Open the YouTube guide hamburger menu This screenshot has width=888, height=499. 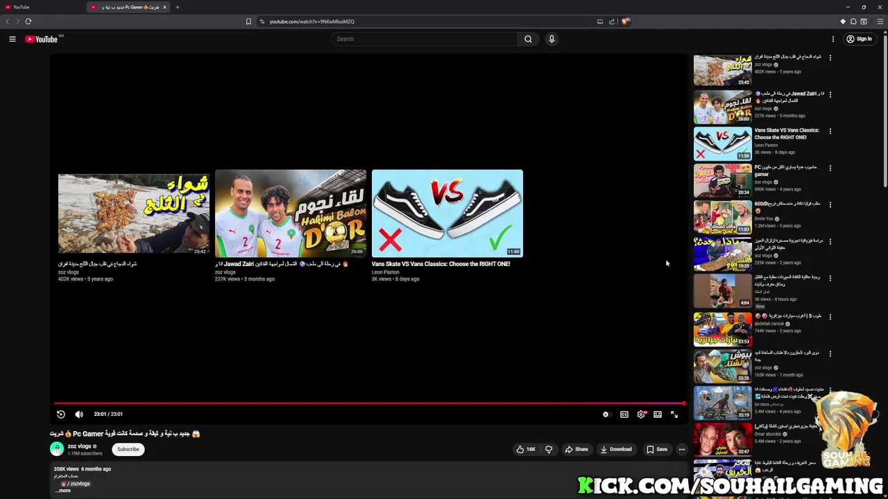pyautogui.click(x=12, y=39)
